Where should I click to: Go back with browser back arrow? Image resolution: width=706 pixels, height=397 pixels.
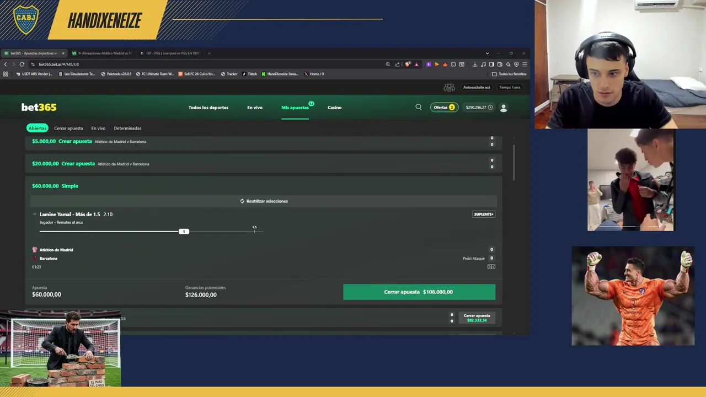point(6,65)
